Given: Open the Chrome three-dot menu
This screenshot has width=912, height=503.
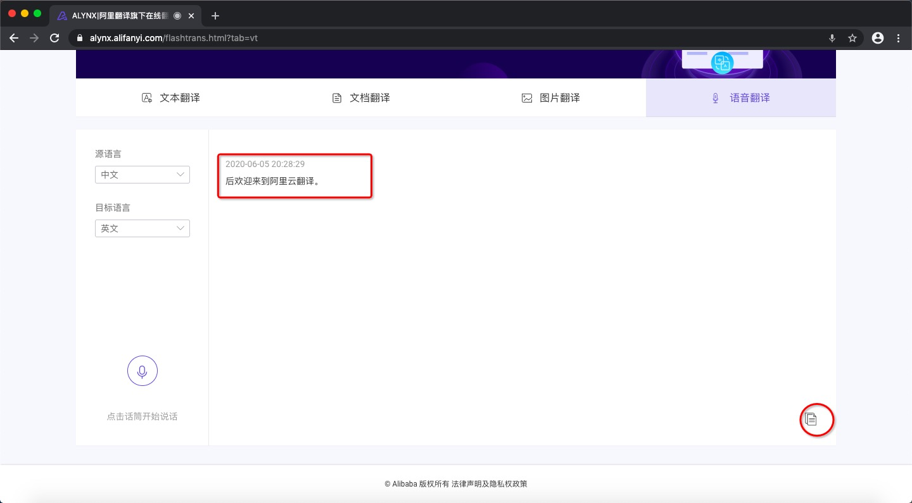Looking at the screenshot, I should pos(899,38).
